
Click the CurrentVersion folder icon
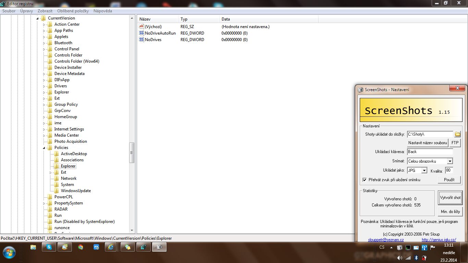pos(44,18)
